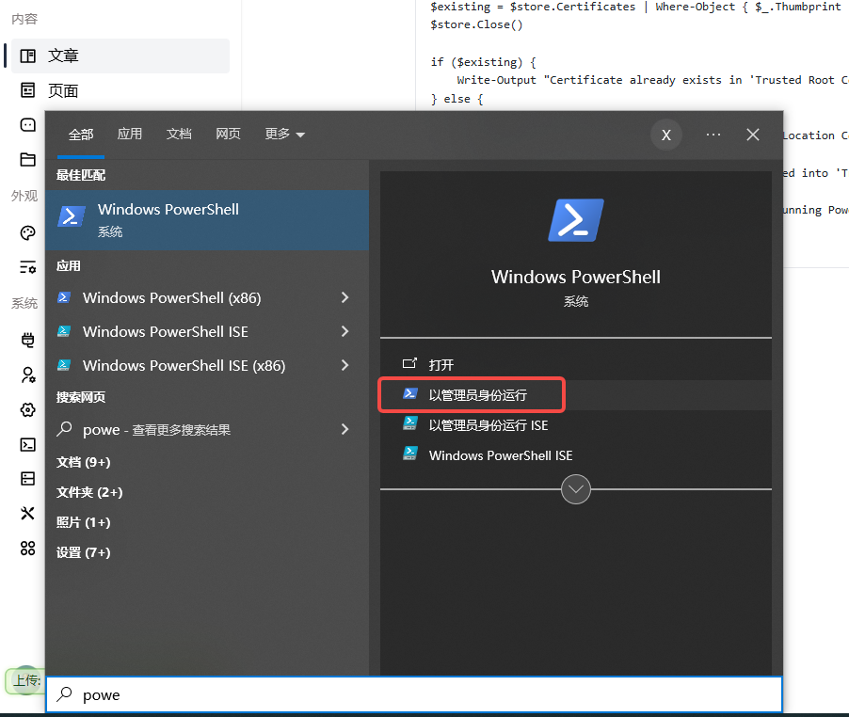
Task: Switch to the 文档 search tab
Action: pyautogui.click(x=179, y=135)
